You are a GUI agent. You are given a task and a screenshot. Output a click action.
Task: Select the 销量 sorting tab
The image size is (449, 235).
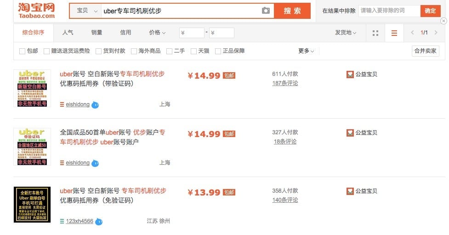coord(97,33)
